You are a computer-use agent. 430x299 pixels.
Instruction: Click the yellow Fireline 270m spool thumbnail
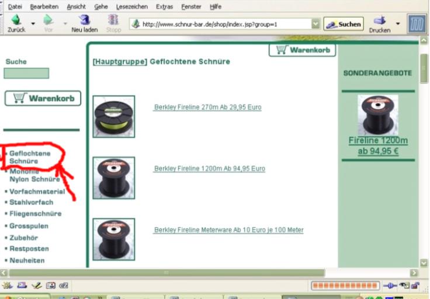pyautogui.click(x=114, y=116)
